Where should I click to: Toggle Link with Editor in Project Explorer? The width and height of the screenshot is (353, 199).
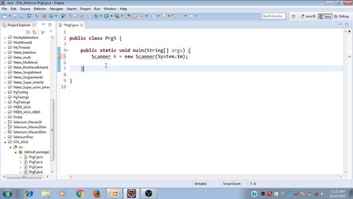coord(34,32)
